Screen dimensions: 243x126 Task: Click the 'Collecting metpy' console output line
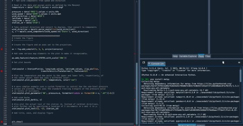click(150, 81)
